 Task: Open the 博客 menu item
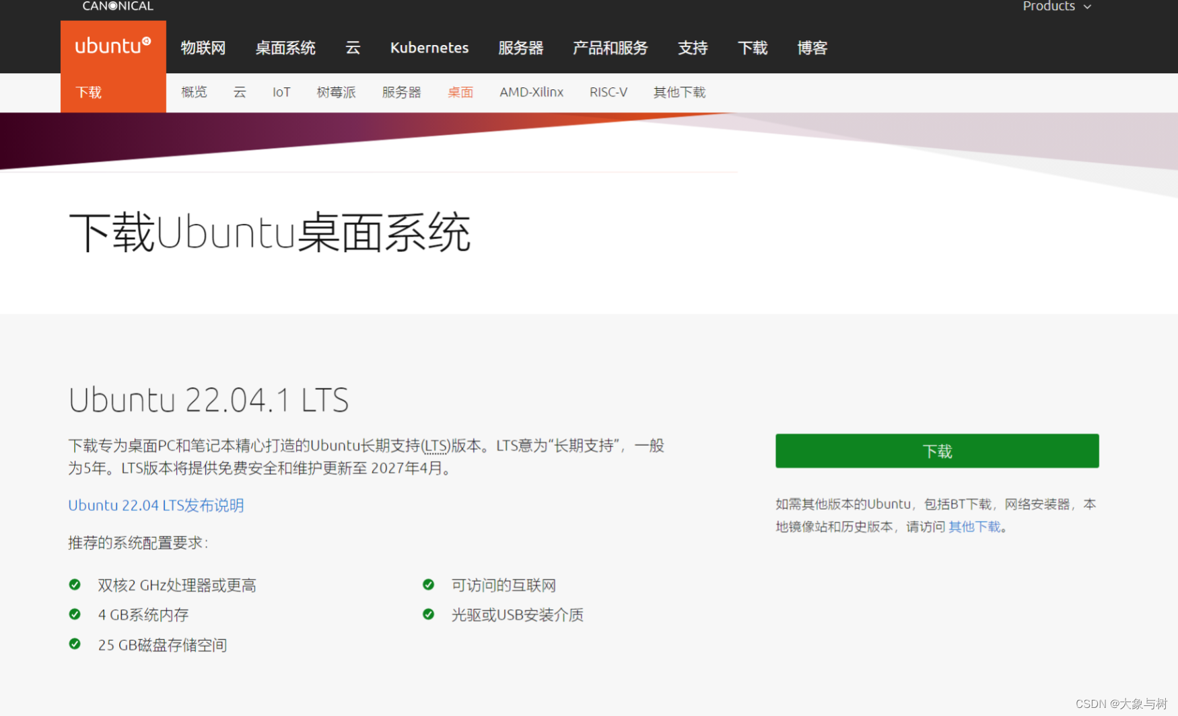pyautogui.click(x=812, y=48)
